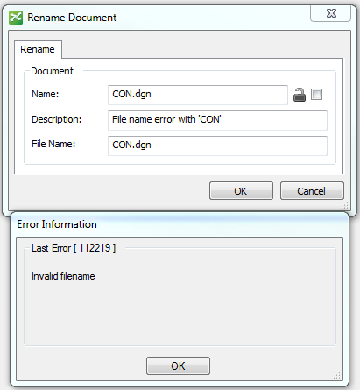This screenshot has height=390, width=360.
Task: Click the File Name input field
Action: (217, 145)
